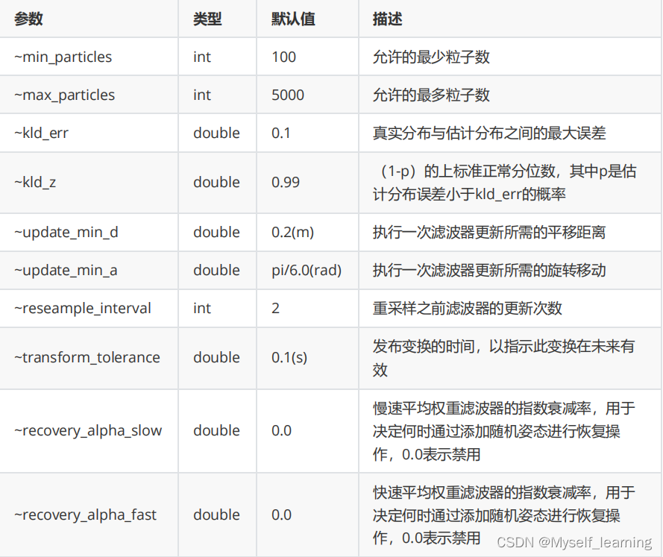The image size is (663, 557).
Task: Click the double type in recovery_alpha_slow row
Action: (216, 430)
